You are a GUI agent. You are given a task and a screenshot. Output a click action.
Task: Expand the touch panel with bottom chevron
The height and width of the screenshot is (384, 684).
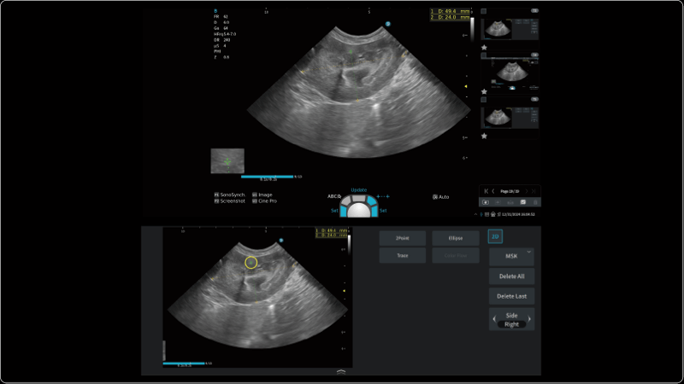tap(341, 371)
